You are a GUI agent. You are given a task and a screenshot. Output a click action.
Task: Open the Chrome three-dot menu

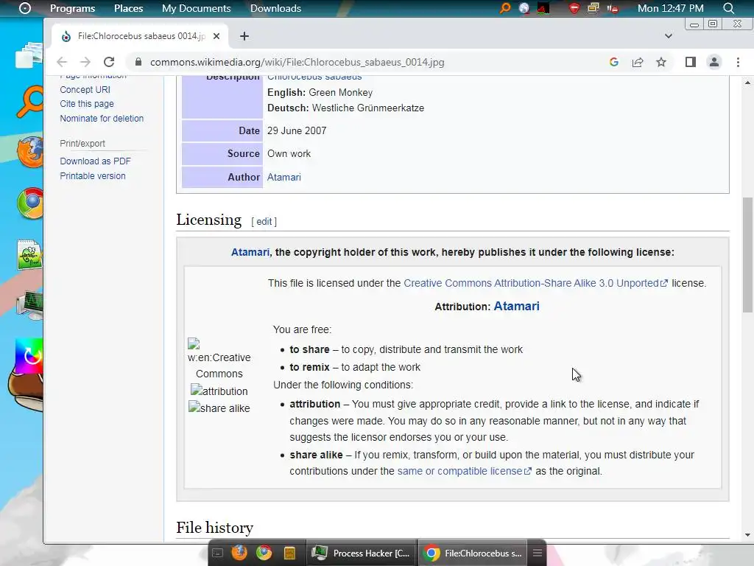point(738,62)
